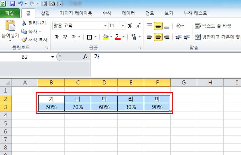Toggle bold 가 formatting
The width and height of the screenshot is (241, 155).
[x=57, y=37]
